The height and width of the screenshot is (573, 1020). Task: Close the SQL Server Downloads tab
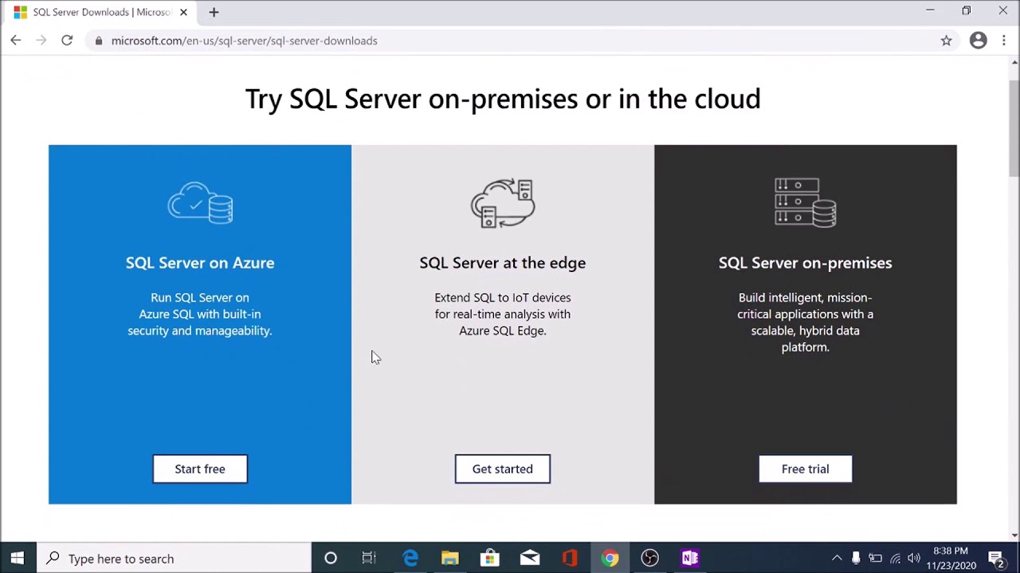pos(183,12)
